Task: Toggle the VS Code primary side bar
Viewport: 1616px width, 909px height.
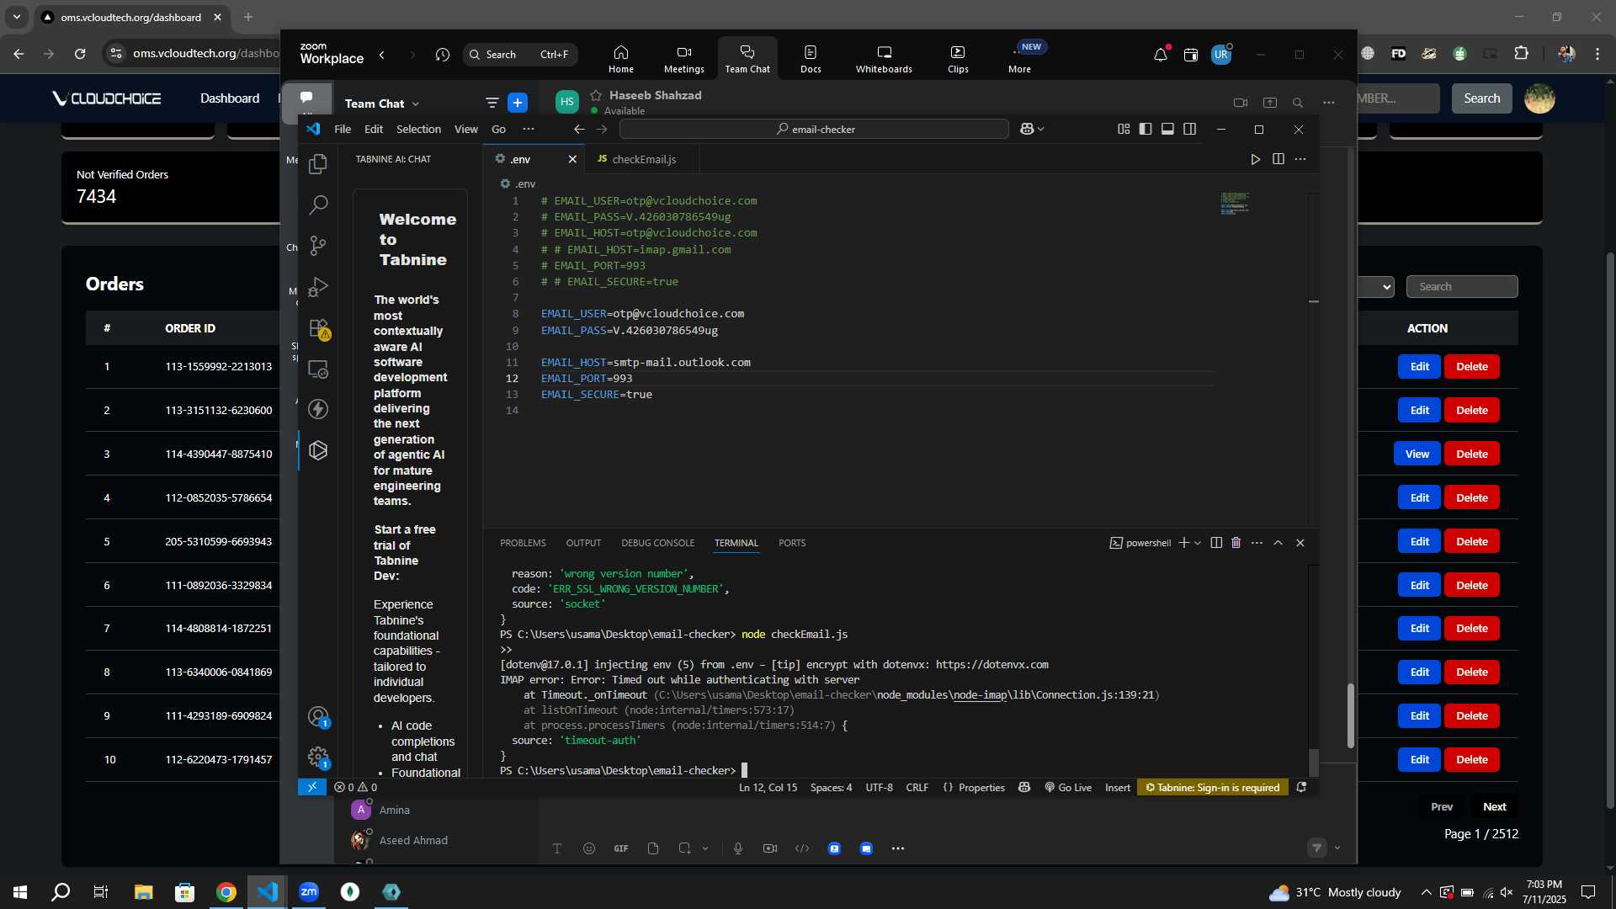Action: point(1146,129)
